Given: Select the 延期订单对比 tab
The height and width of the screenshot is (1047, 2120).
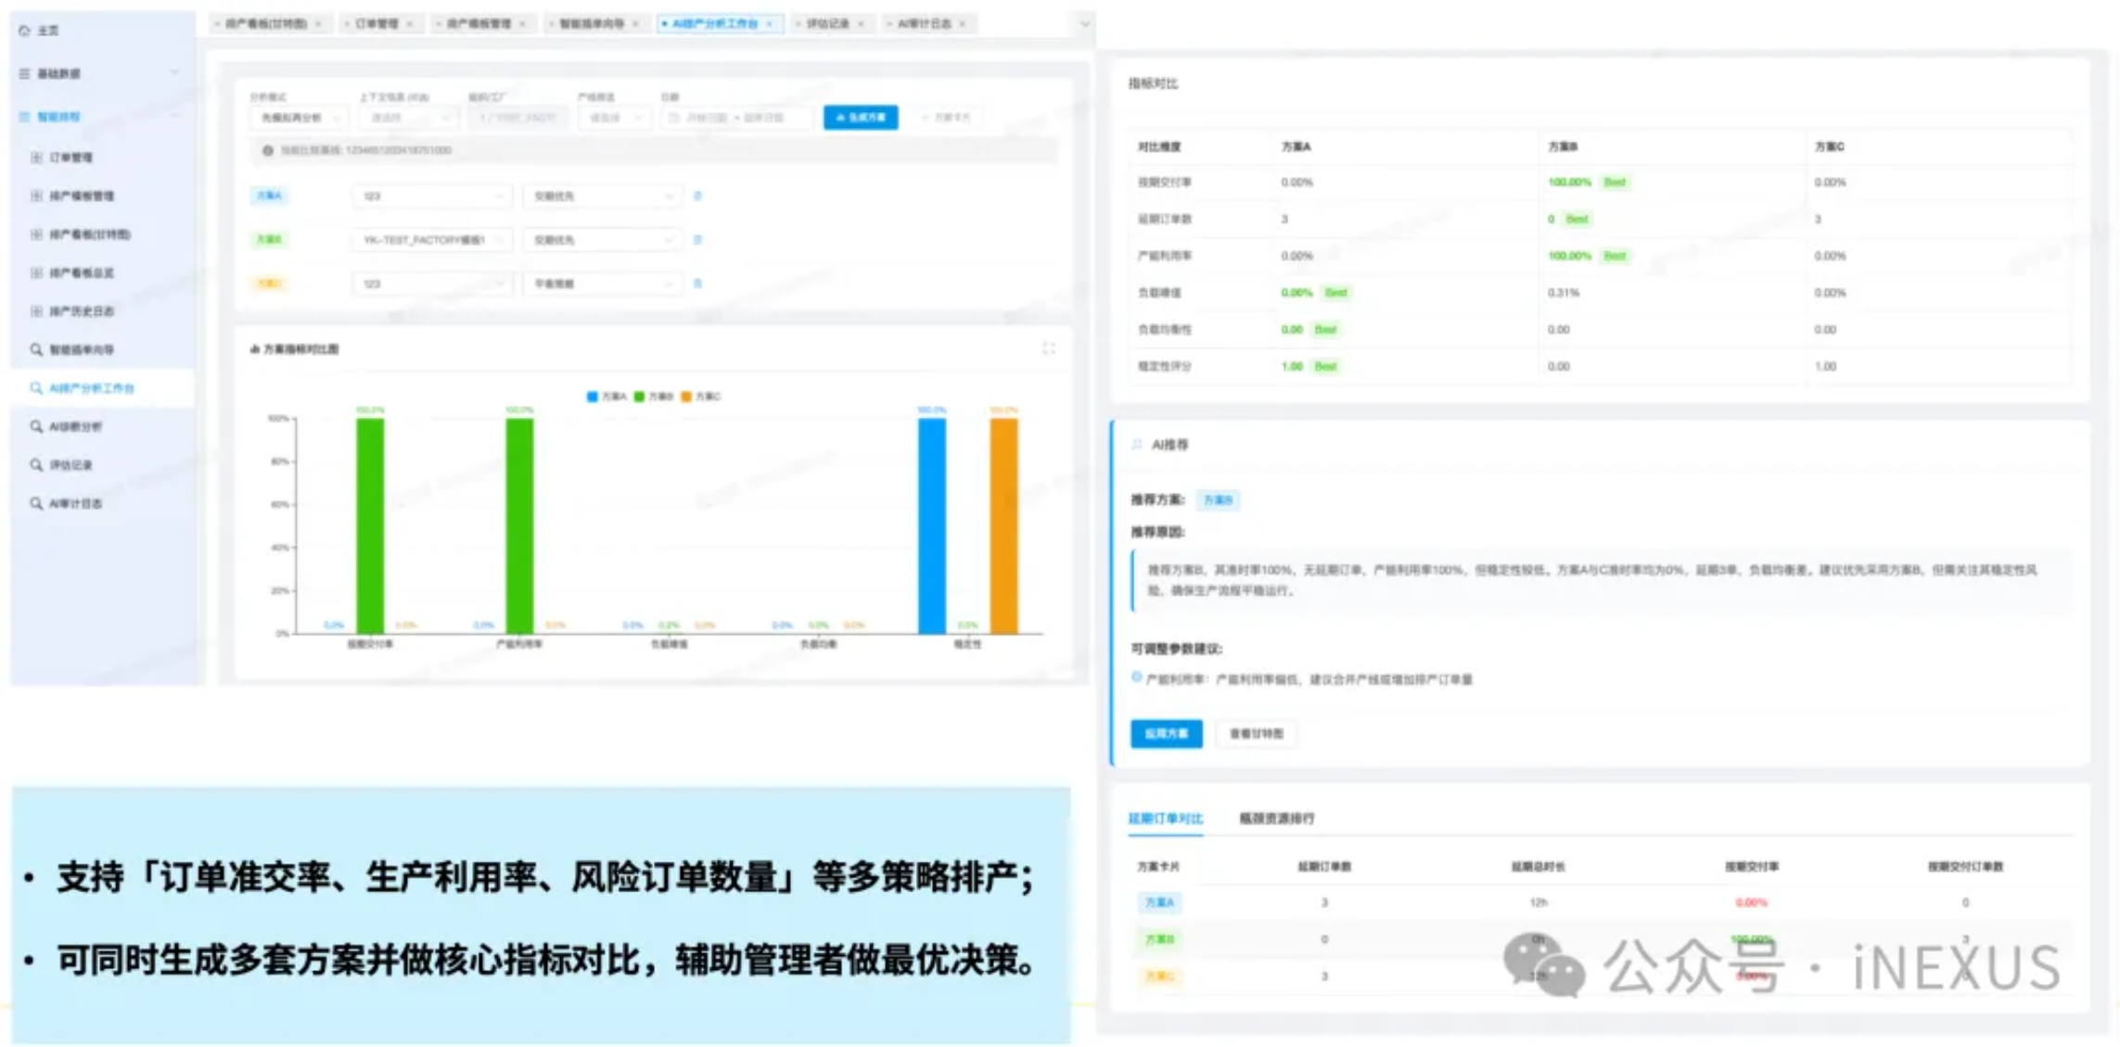Looking at the screenshot, I should (1165, 818).
